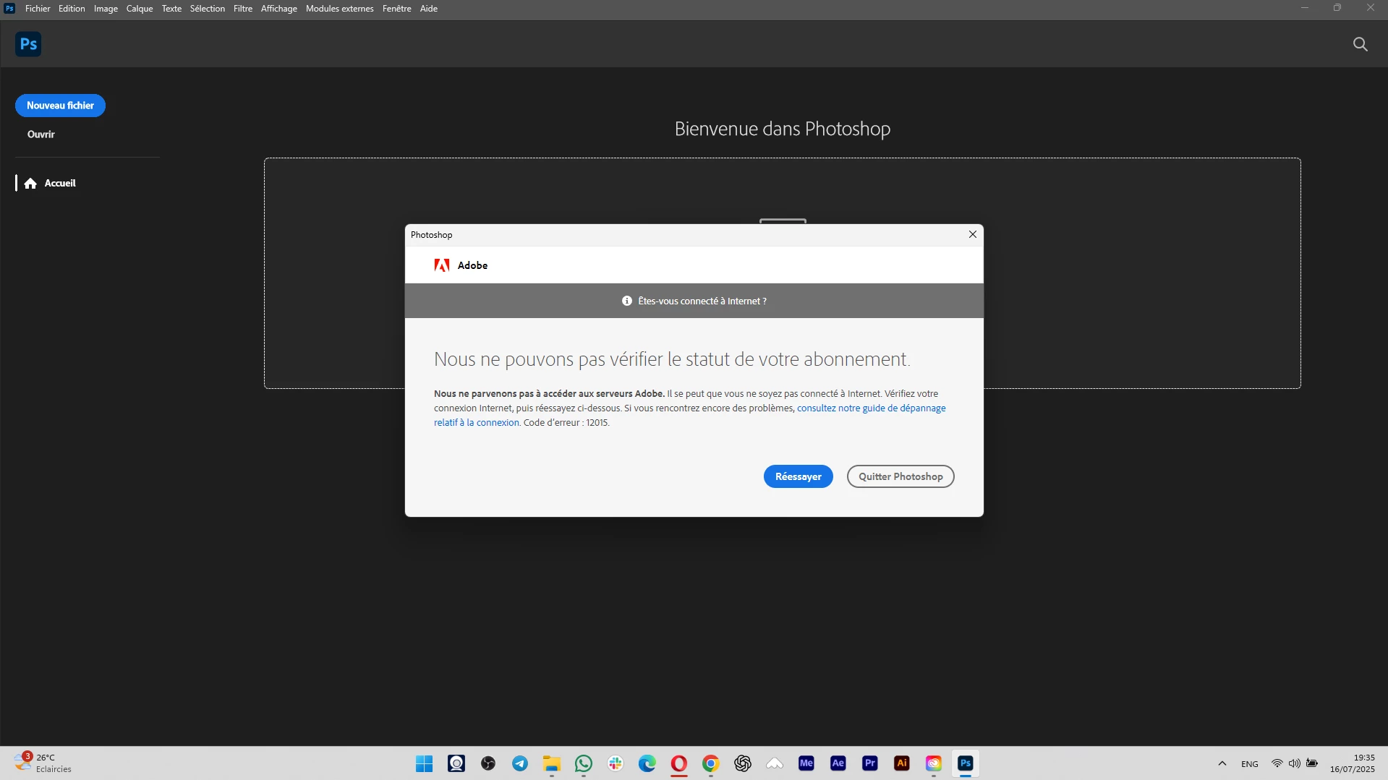This screenshot has height=780, width=1388.
Task: Open the Fichier menu
Action: [38, 9]
